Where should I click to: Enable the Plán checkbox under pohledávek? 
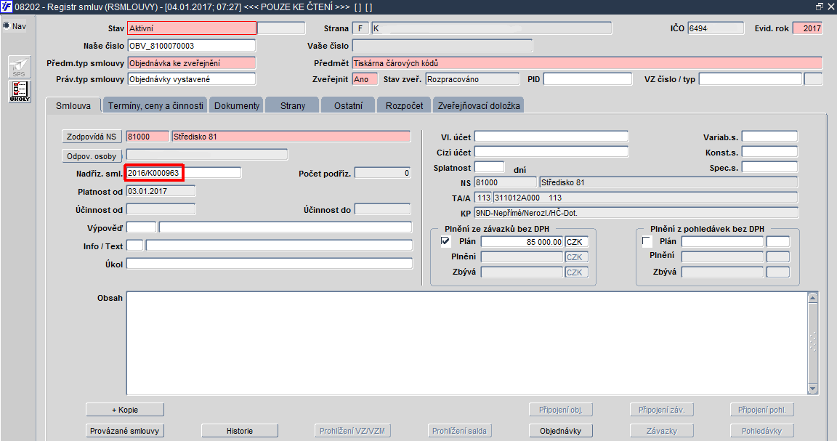point(647,241)
